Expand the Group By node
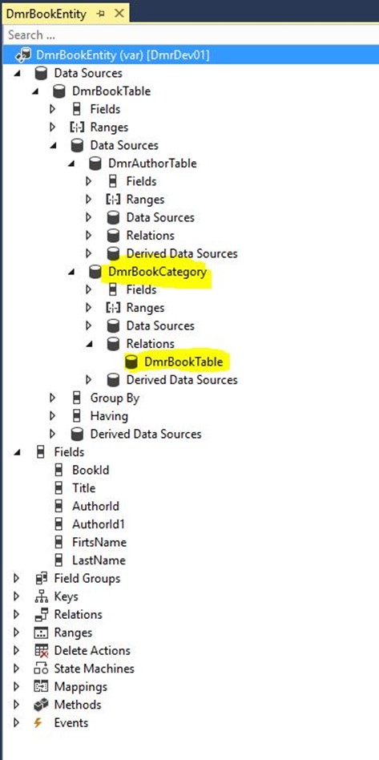The height and width of the screenshot is (760, 379). pyautogui.click(x=53, y=398)
